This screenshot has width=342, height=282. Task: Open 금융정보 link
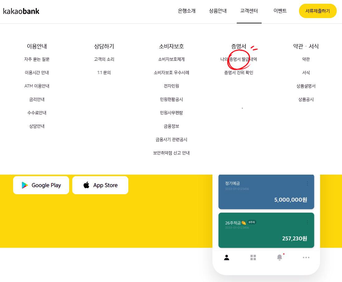click(171, 126)
